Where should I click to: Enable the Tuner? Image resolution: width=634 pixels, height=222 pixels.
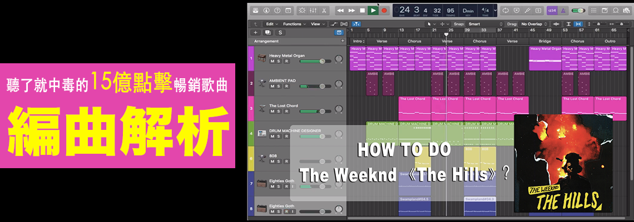click(x=527, y=11)
